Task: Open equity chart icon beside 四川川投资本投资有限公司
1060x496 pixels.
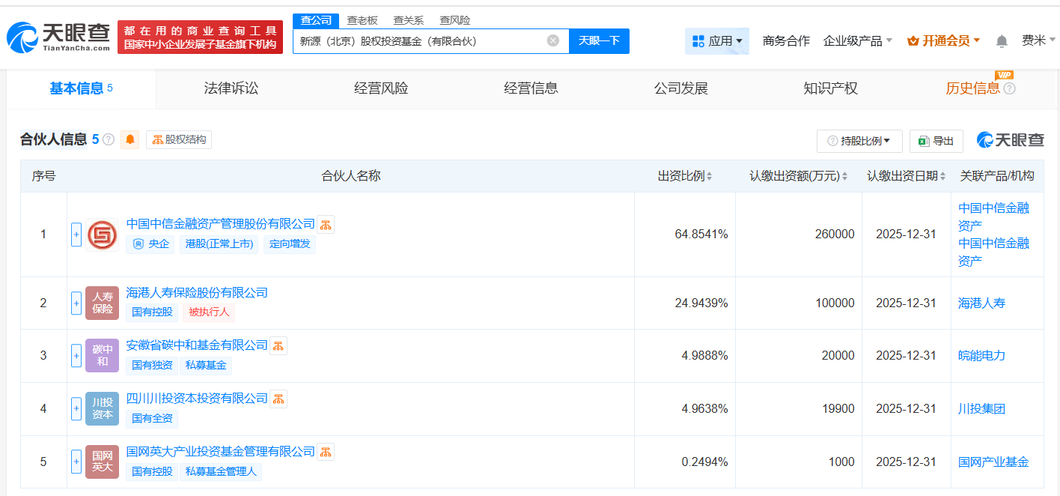Action: 278,399
